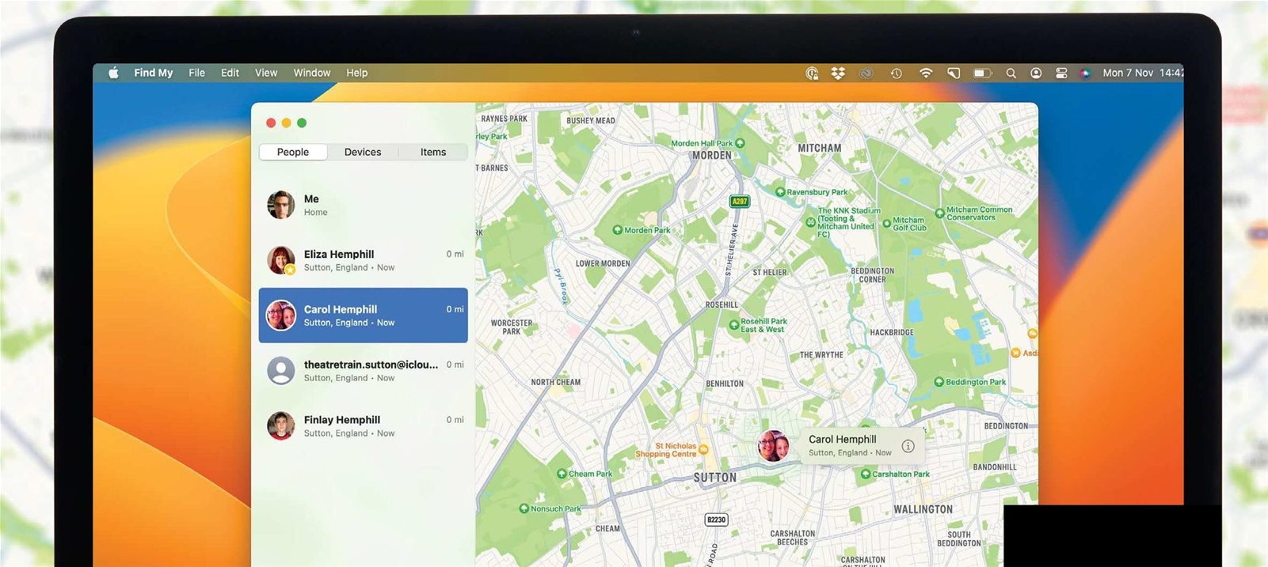The height and width of the screenshot is (567, 1268).
Task: Open the Help menu
Action: (357, 73)
